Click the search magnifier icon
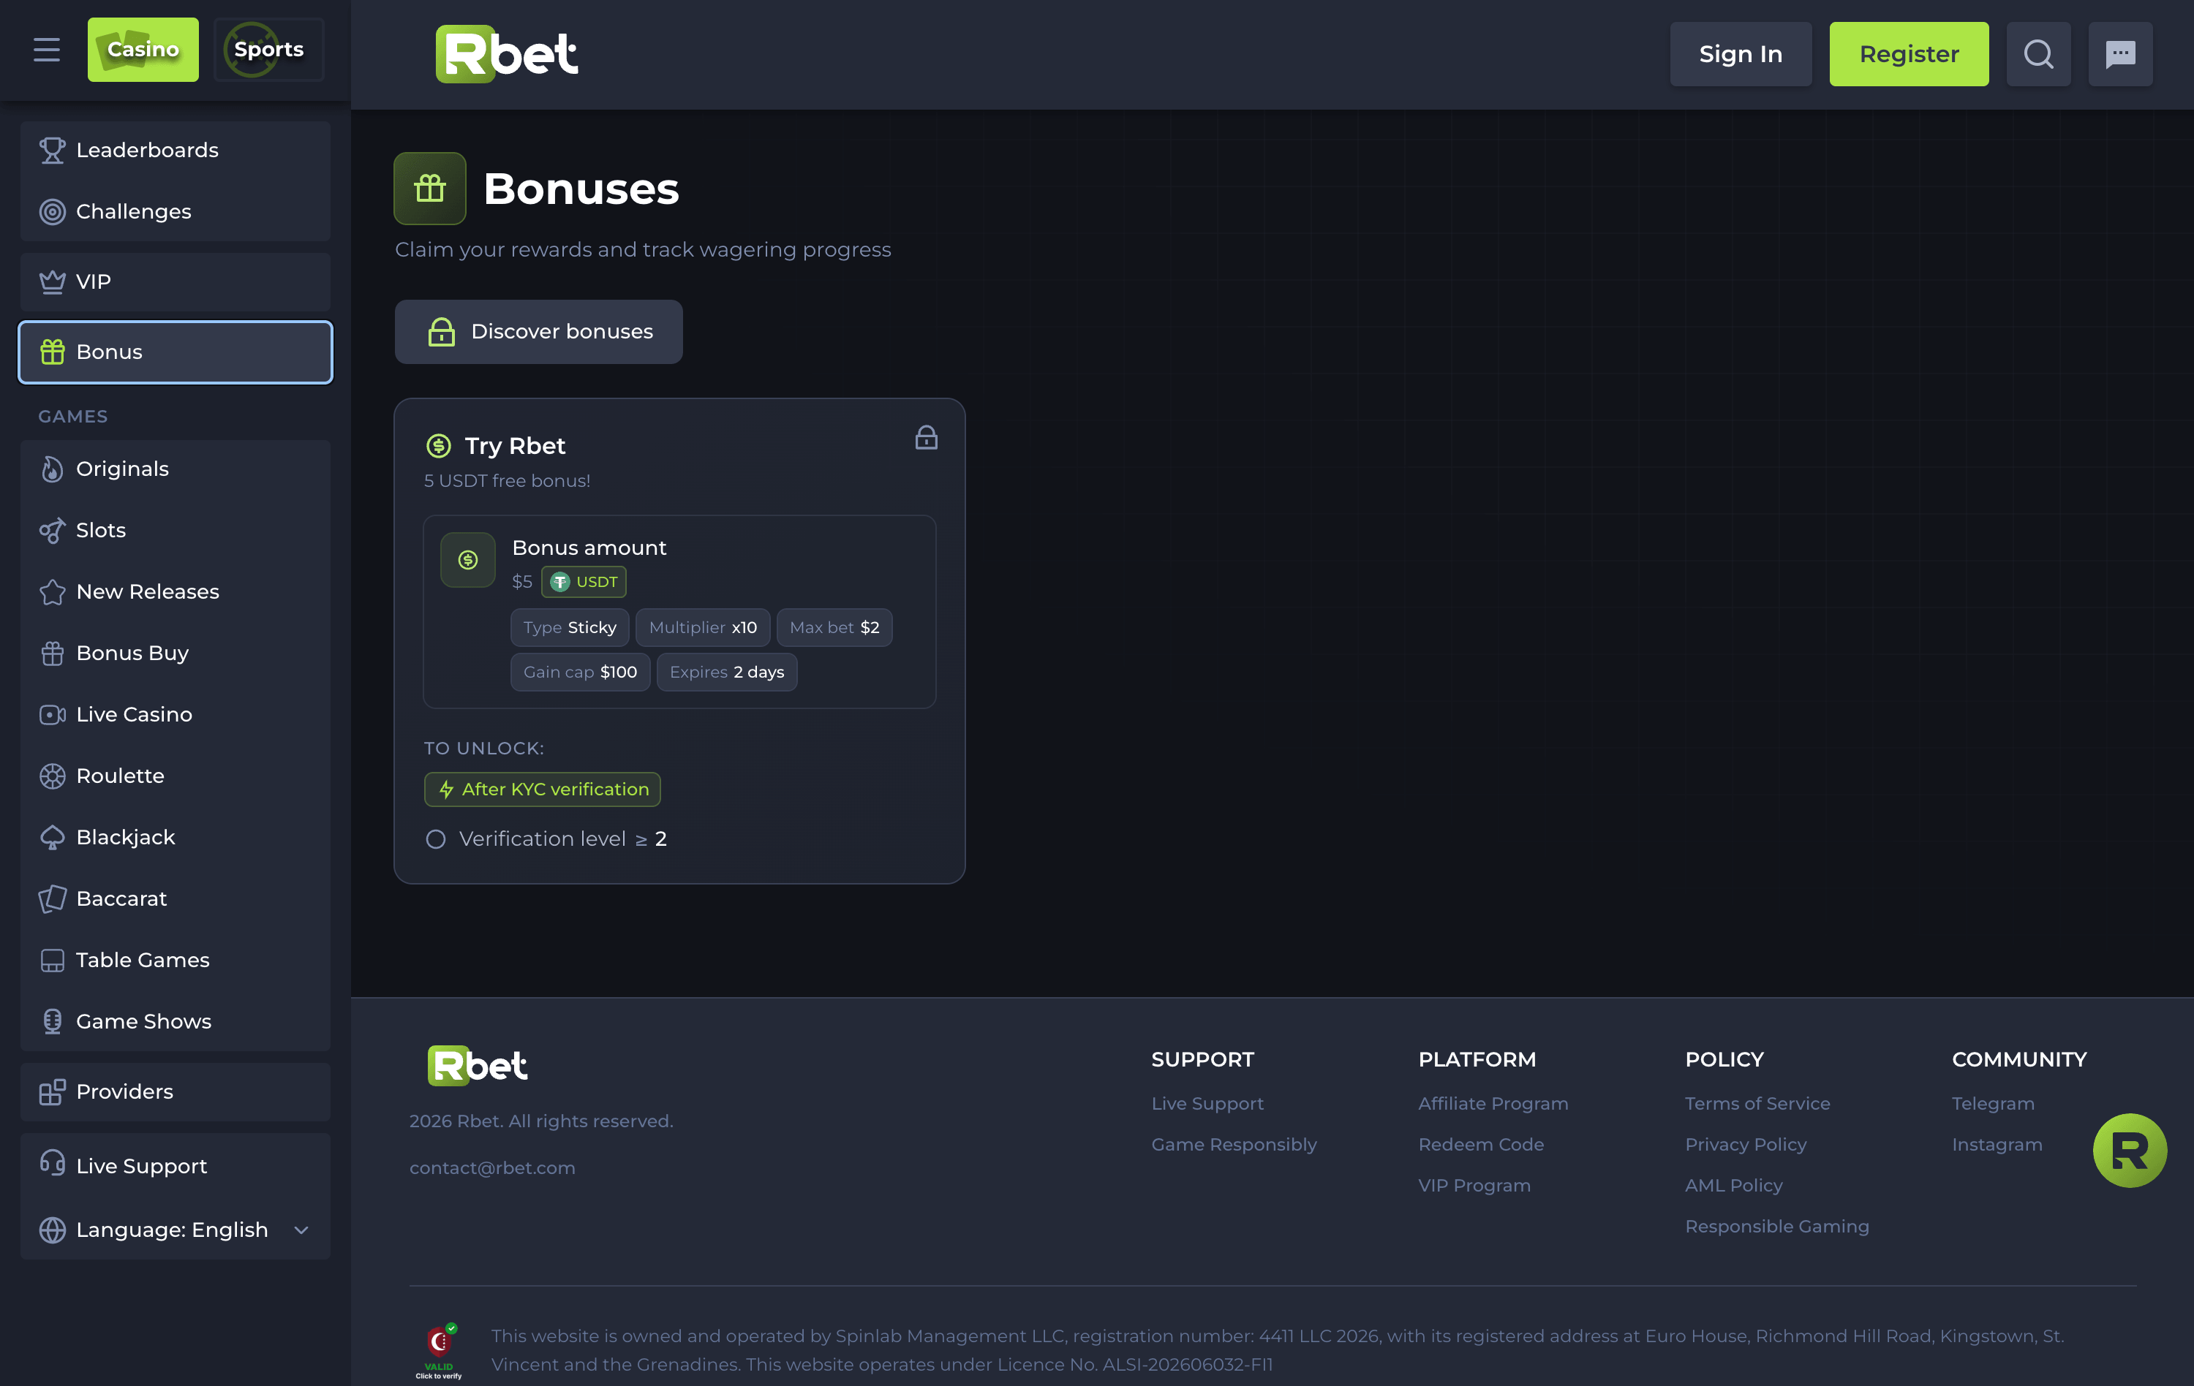 click(x=2038, y=55)
